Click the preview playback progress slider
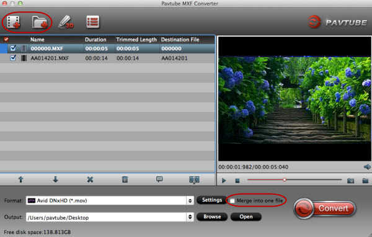The height and width of the screenshot is (237, 372). tap(294, 180)
